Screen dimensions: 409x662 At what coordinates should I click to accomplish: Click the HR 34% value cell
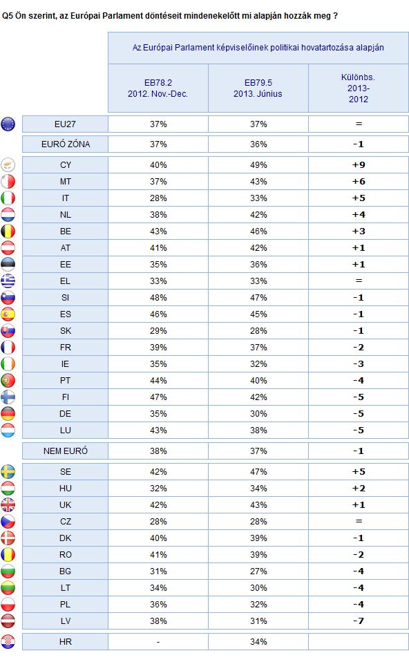(258, 642)
